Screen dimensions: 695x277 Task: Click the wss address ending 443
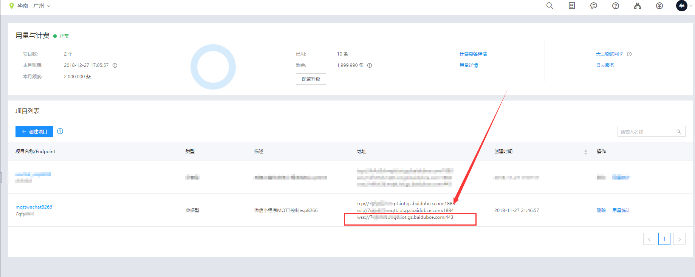(x=405, y=217)
